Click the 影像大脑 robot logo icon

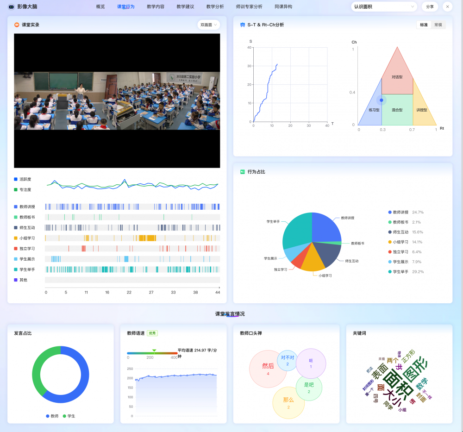tap(12, 7)
